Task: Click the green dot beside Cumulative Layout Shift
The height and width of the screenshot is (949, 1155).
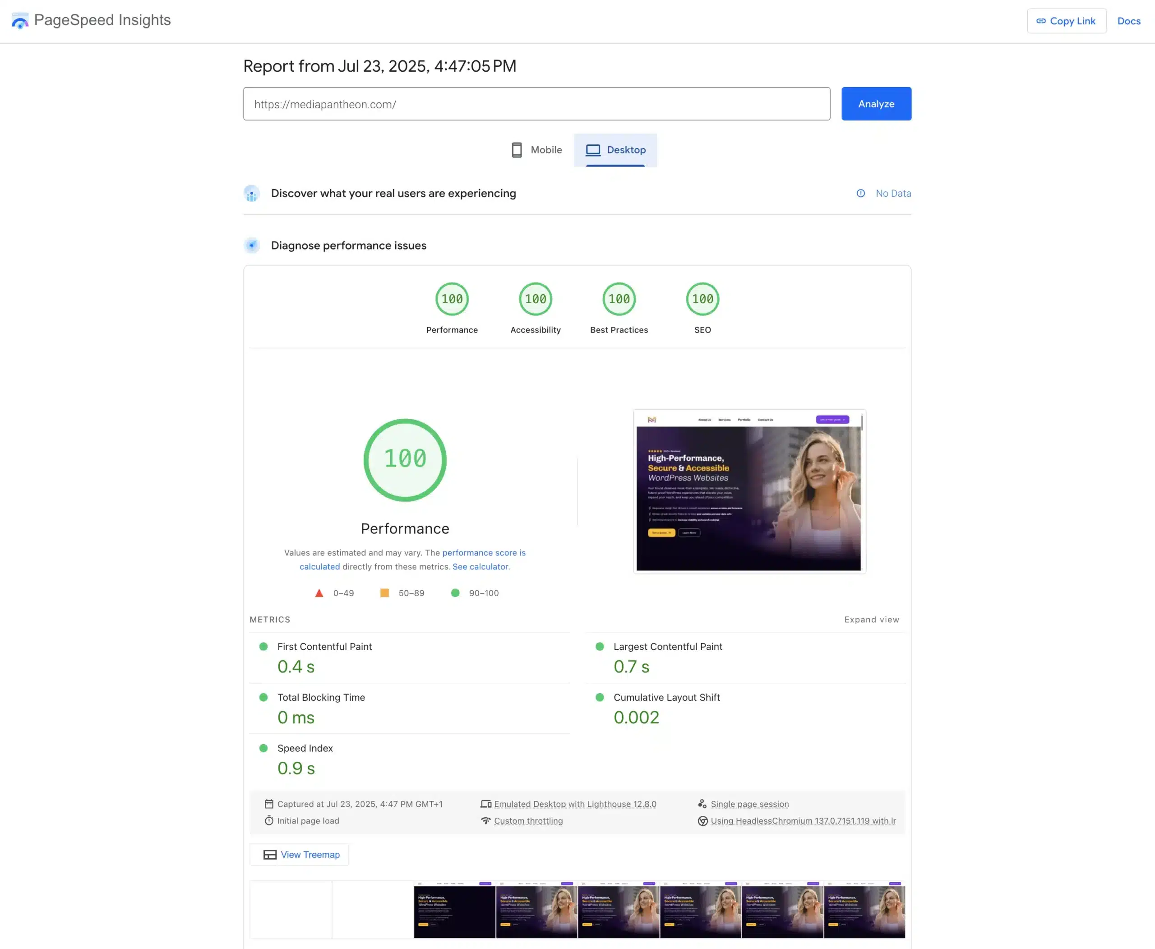Action: click(x=600, y=697)
